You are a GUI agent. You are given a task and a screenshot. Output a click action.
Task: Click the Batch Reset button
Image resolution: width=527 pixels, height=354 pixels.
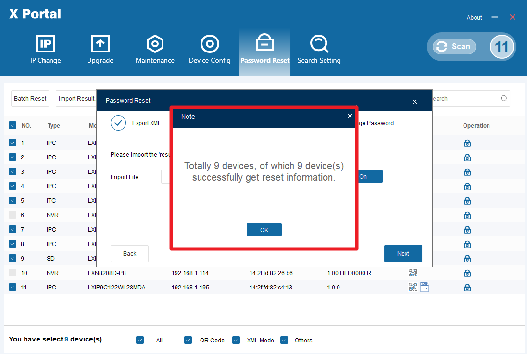coord(30,99)
